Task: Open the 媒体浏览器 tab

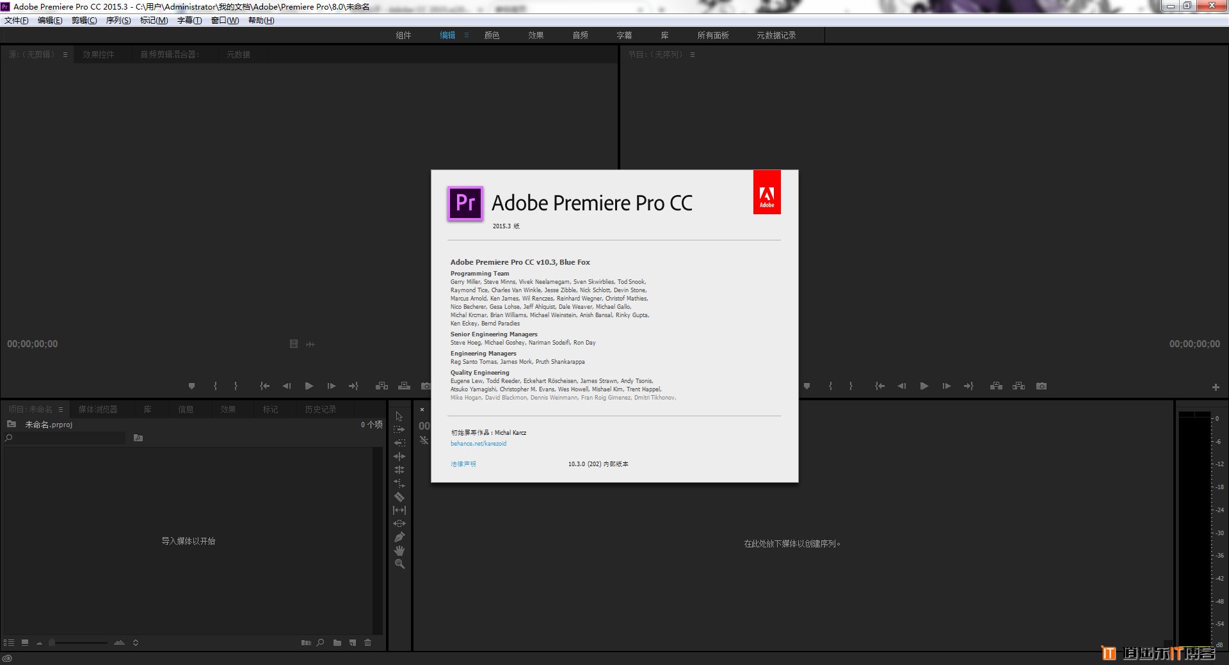Action: pos(98,409)
